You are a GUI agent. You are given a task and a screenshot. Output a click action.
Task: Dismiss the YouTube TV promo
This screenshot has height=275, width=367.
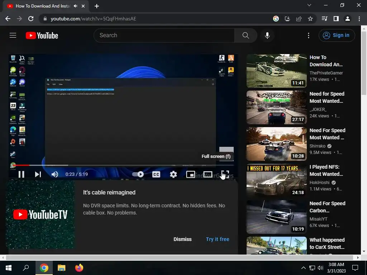182,239
